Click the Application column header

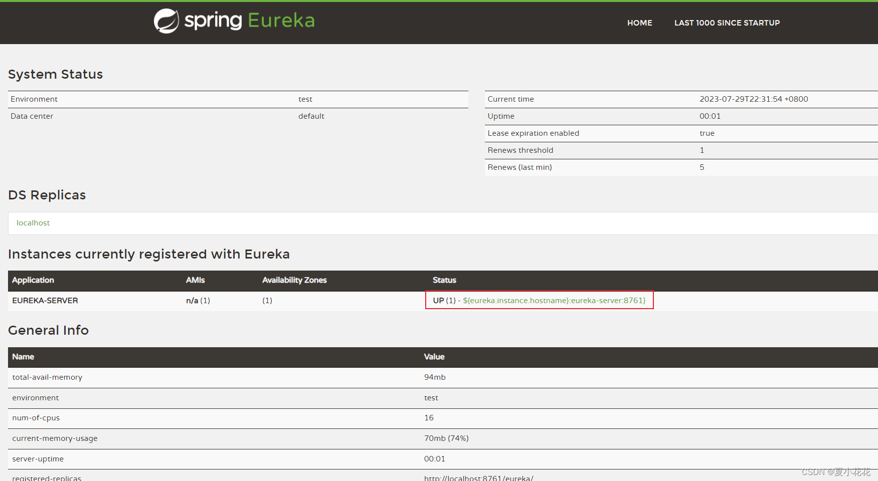pyautogui.click(x=33, y=280)
